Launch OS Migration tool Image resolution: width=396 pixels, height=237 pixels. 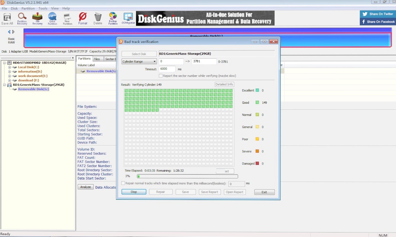click(x=128, y=19)
